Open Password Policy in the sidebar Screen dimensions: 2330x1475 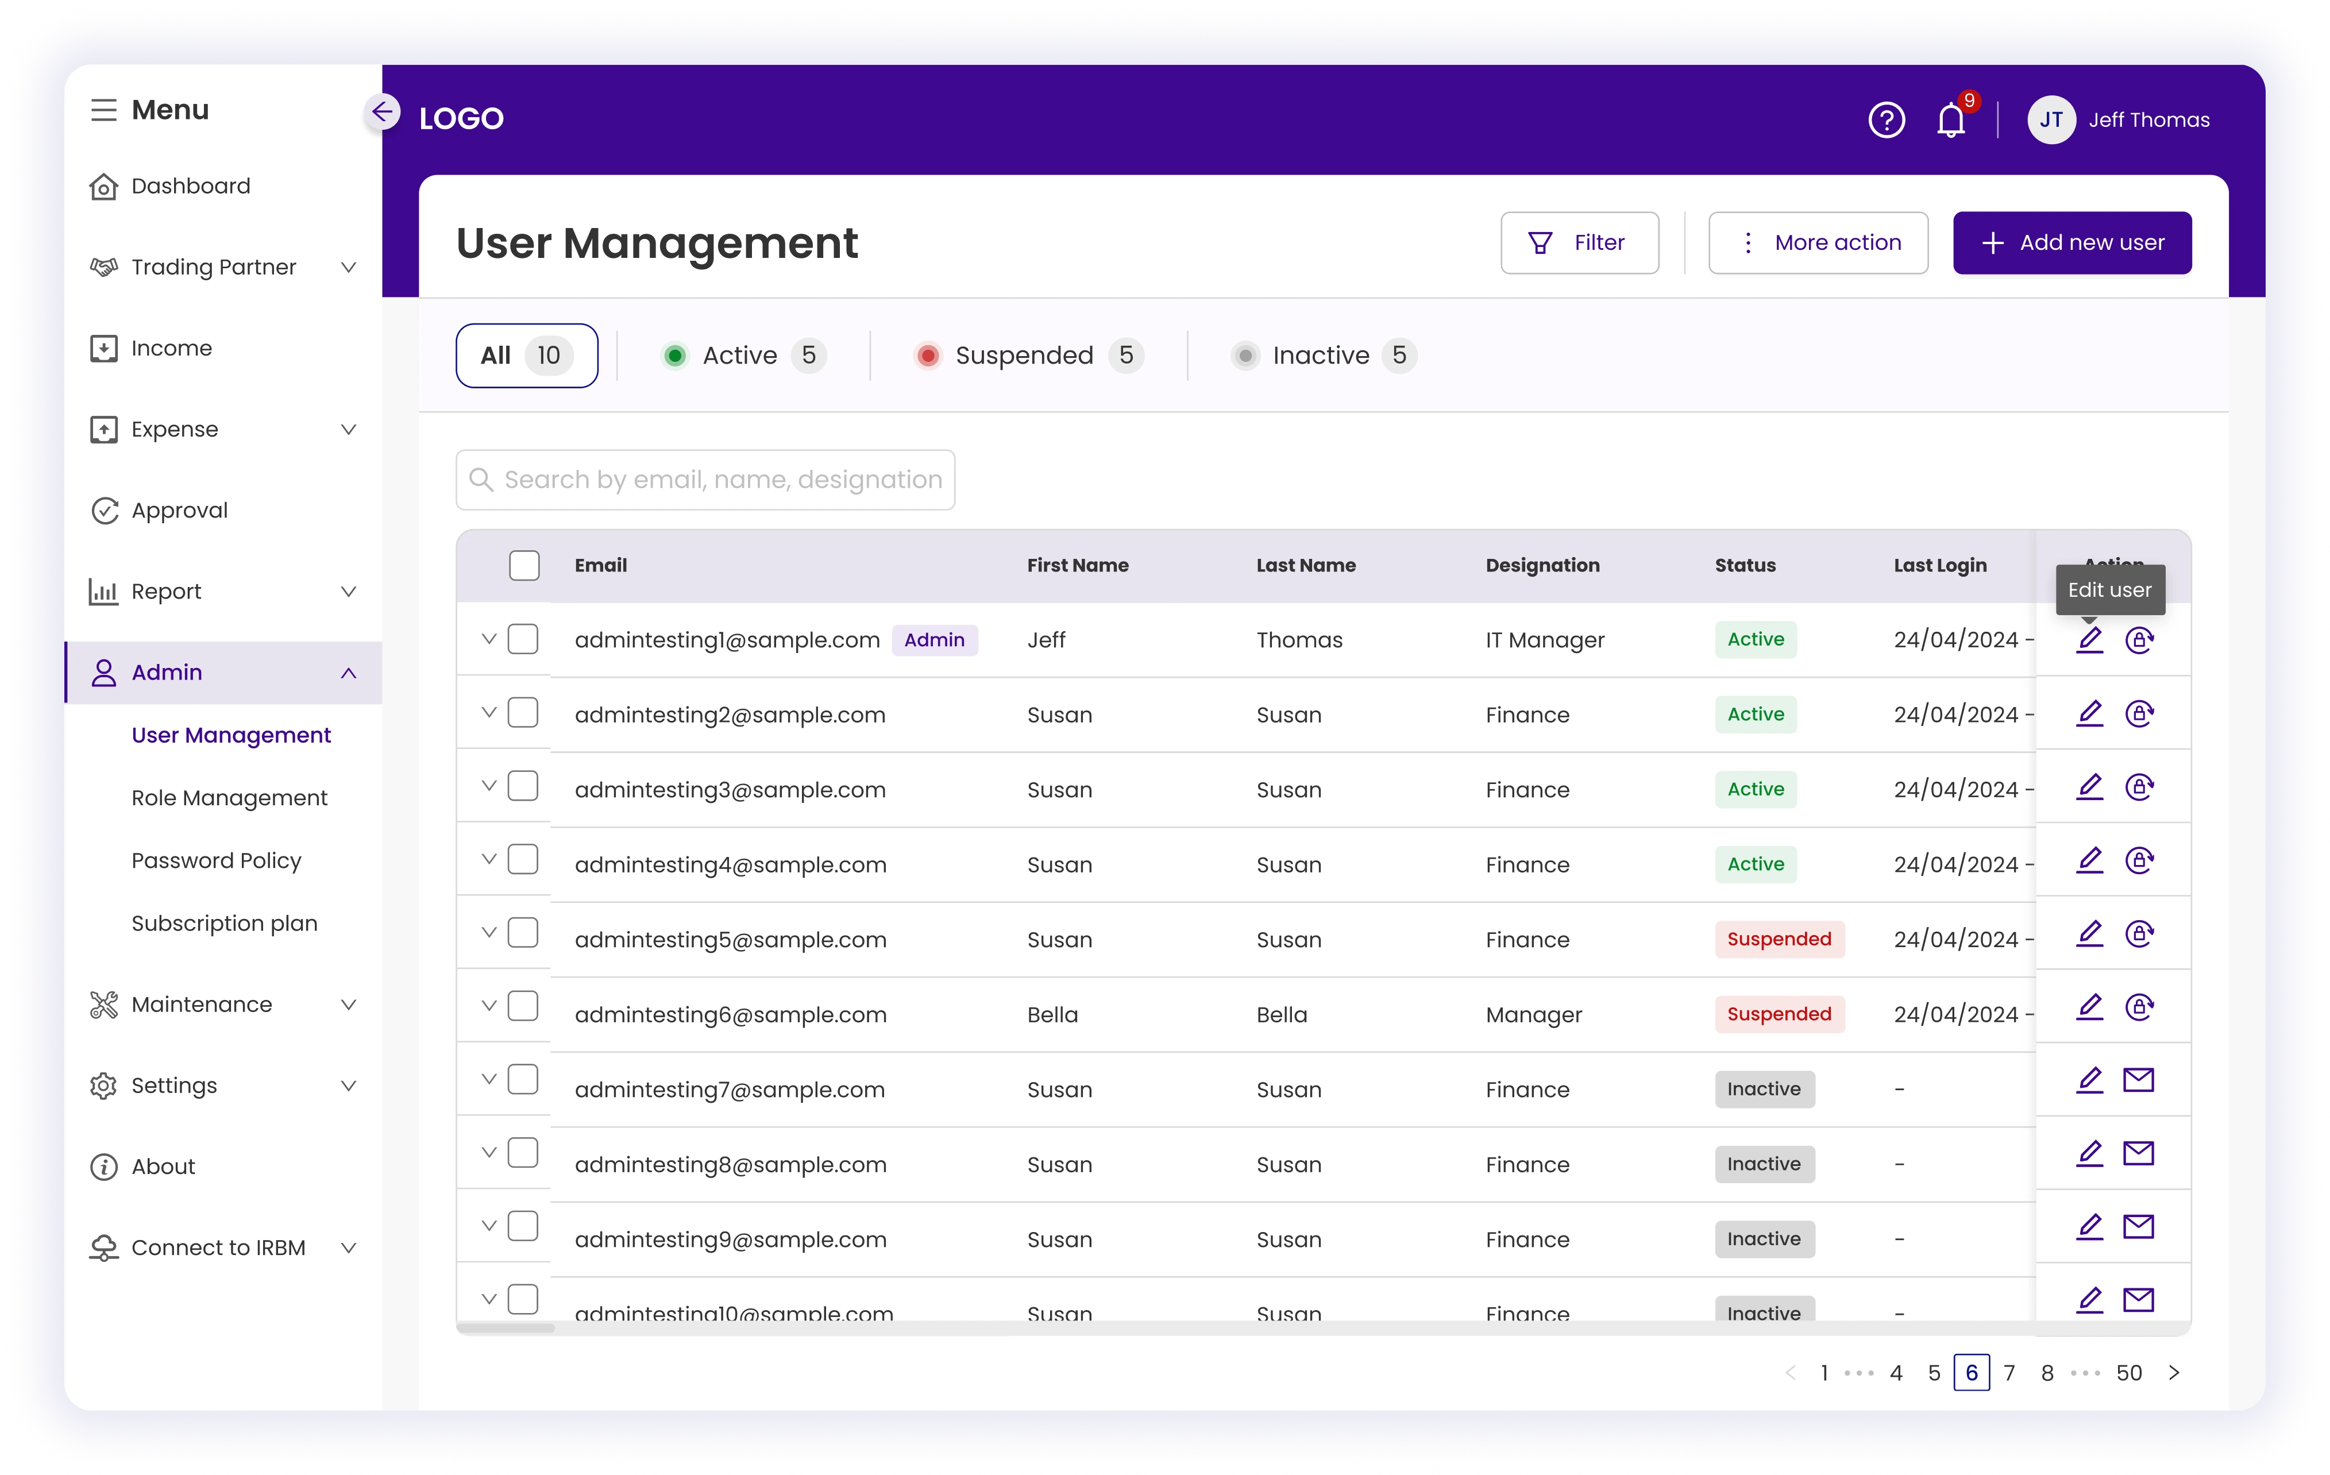217,861
